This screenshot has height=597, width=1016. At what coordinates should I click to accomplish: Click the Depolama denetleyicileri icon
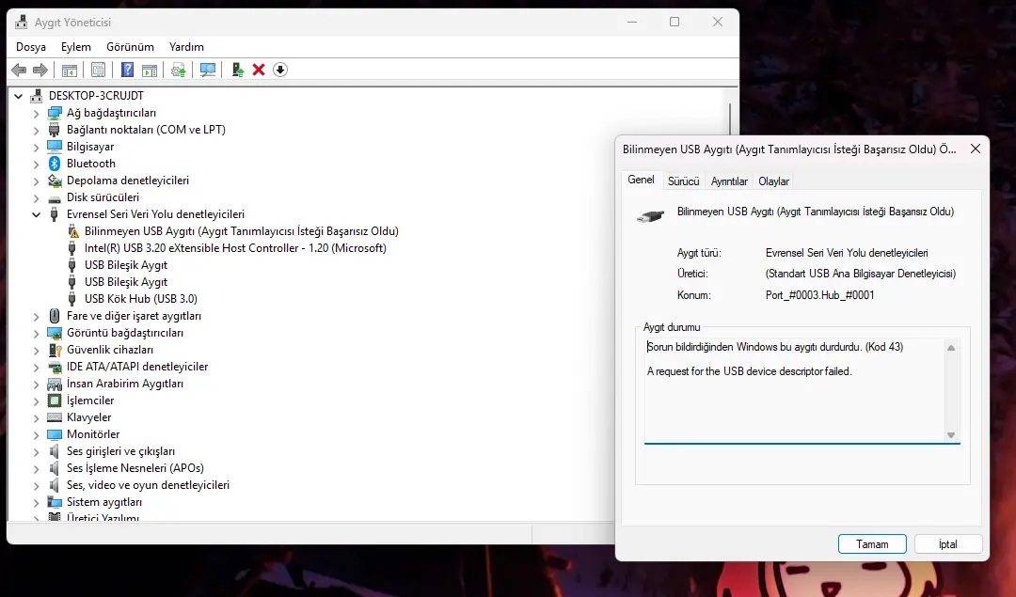(55, 181)
